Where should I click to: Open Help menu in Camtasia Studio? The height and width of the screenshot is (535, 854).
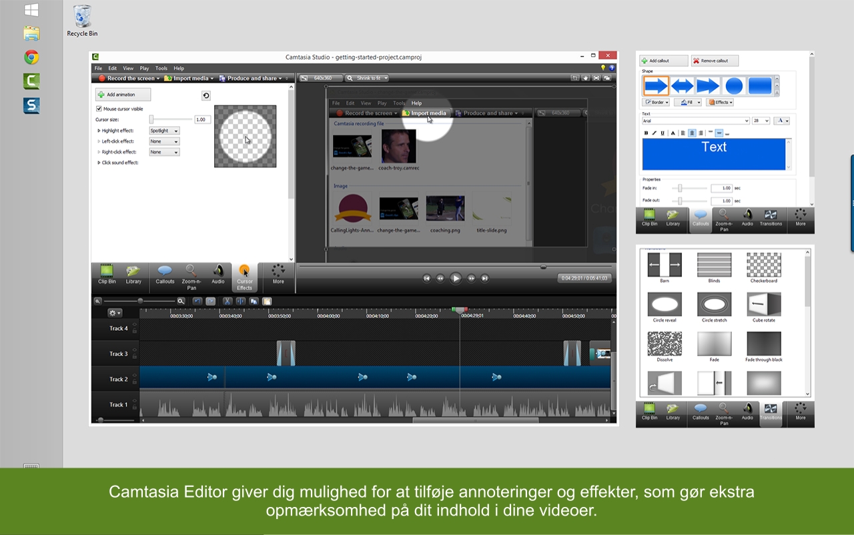click(x=179, y=68)
